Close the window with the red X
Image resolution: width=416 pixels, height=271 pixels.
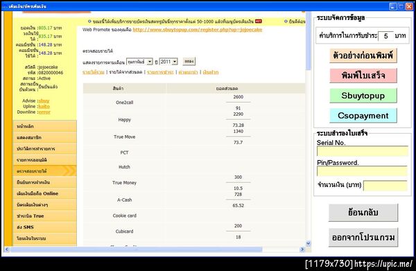tap(409, 6)
